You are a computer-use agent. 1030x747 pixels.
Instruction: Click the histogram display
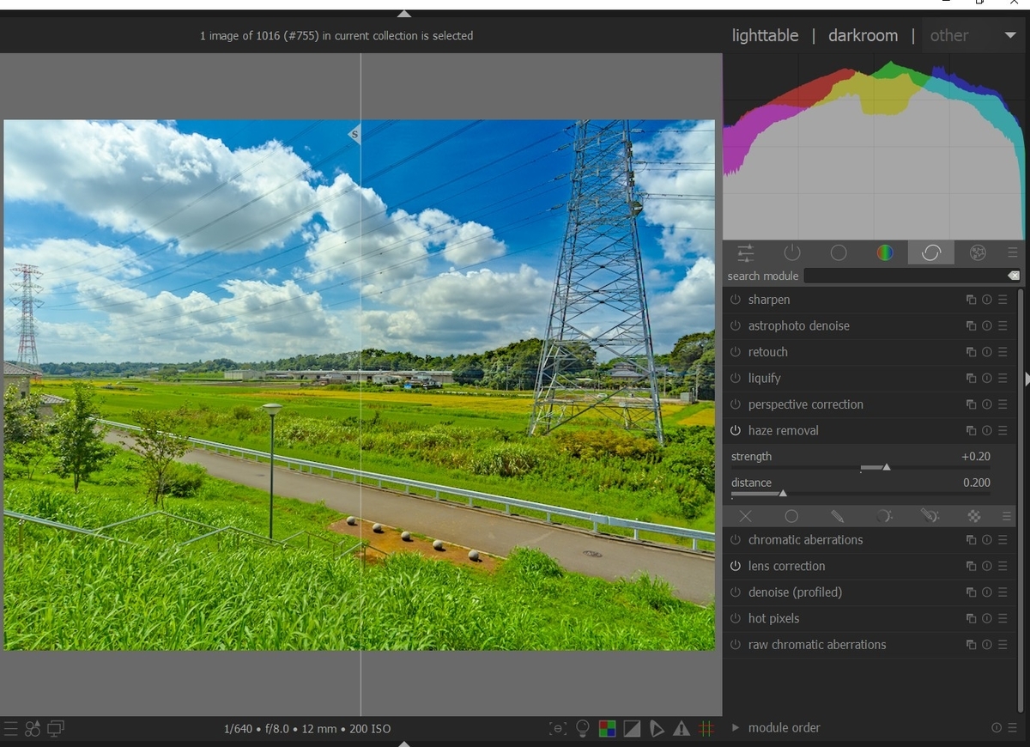coord(874,146)
